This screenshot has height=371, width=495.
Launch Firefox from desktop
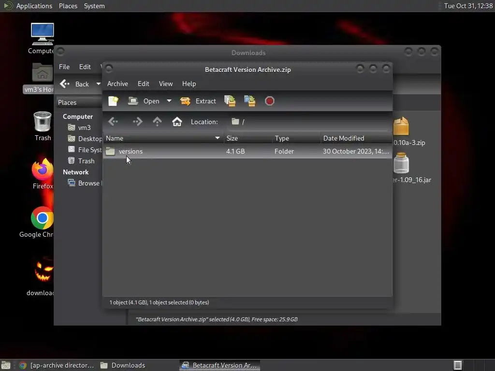point(43,174)
